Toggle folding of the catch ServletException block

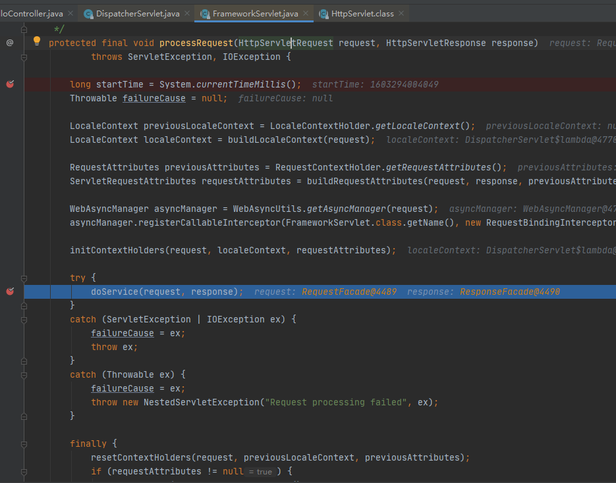(x=24, y=319)
